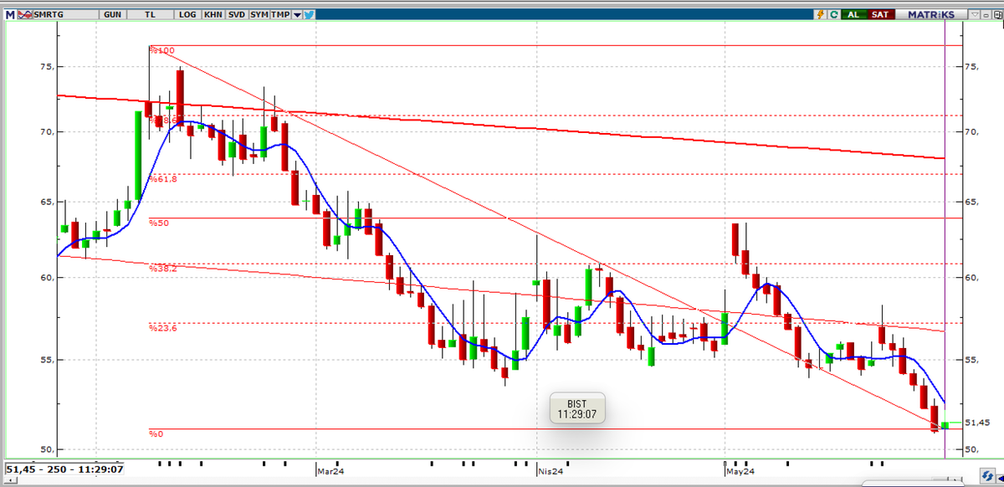This screenshot has width=1004, height=487.
Task: Select the %100 Fibonacci level label
Action: pos(161,51)
